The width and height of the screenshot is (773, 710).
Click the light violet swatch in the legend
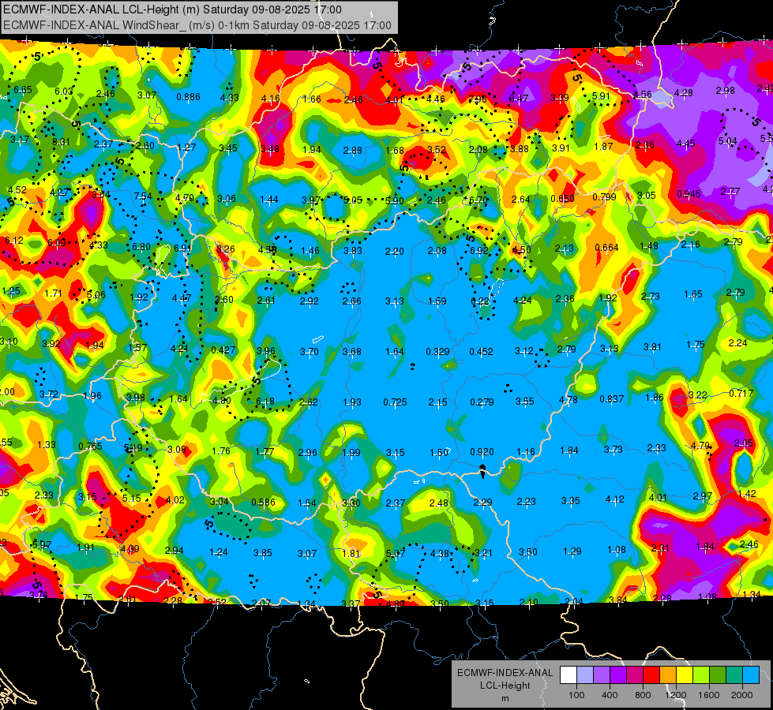tap(602, 675)
